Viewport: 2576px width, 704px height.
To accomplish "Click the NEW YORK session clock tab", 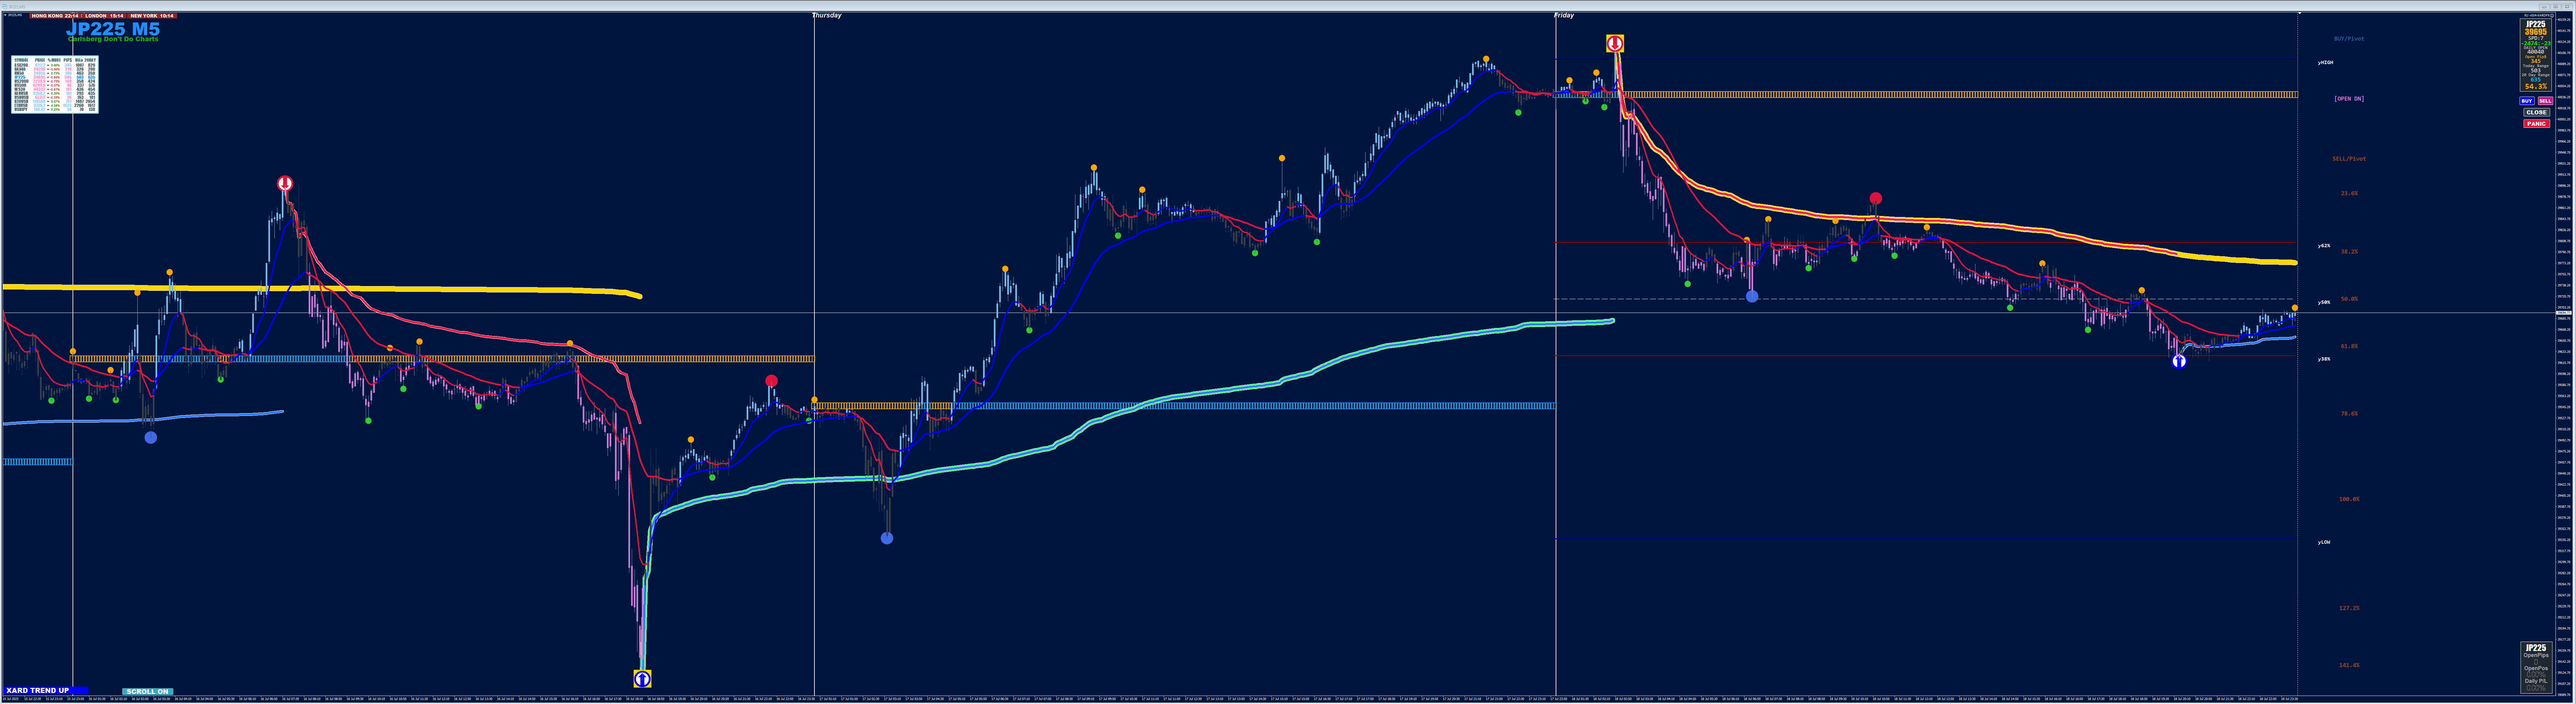I will click(152, 16).
